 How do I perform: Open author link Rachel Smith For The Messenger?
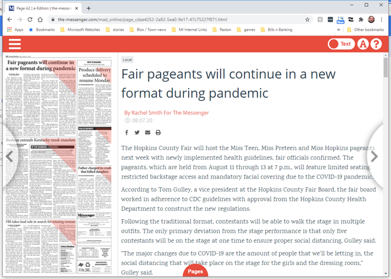[x=167, y=113]
